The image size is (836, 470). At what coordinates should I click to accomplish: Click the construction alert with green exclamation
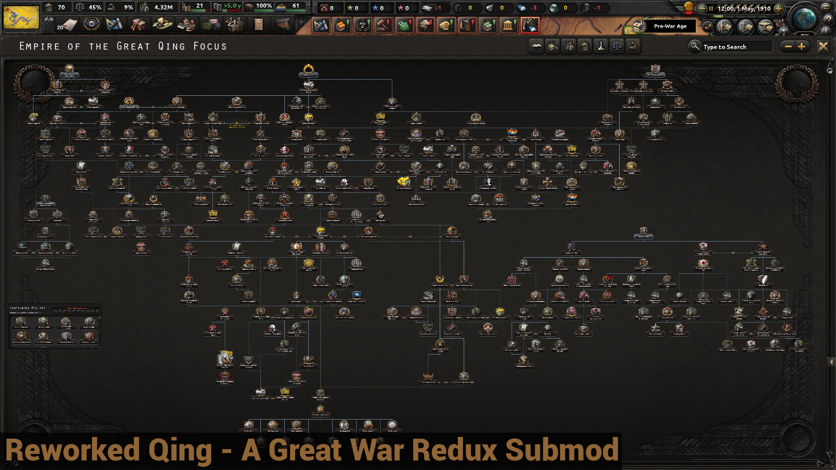click(x=342, y=25)
